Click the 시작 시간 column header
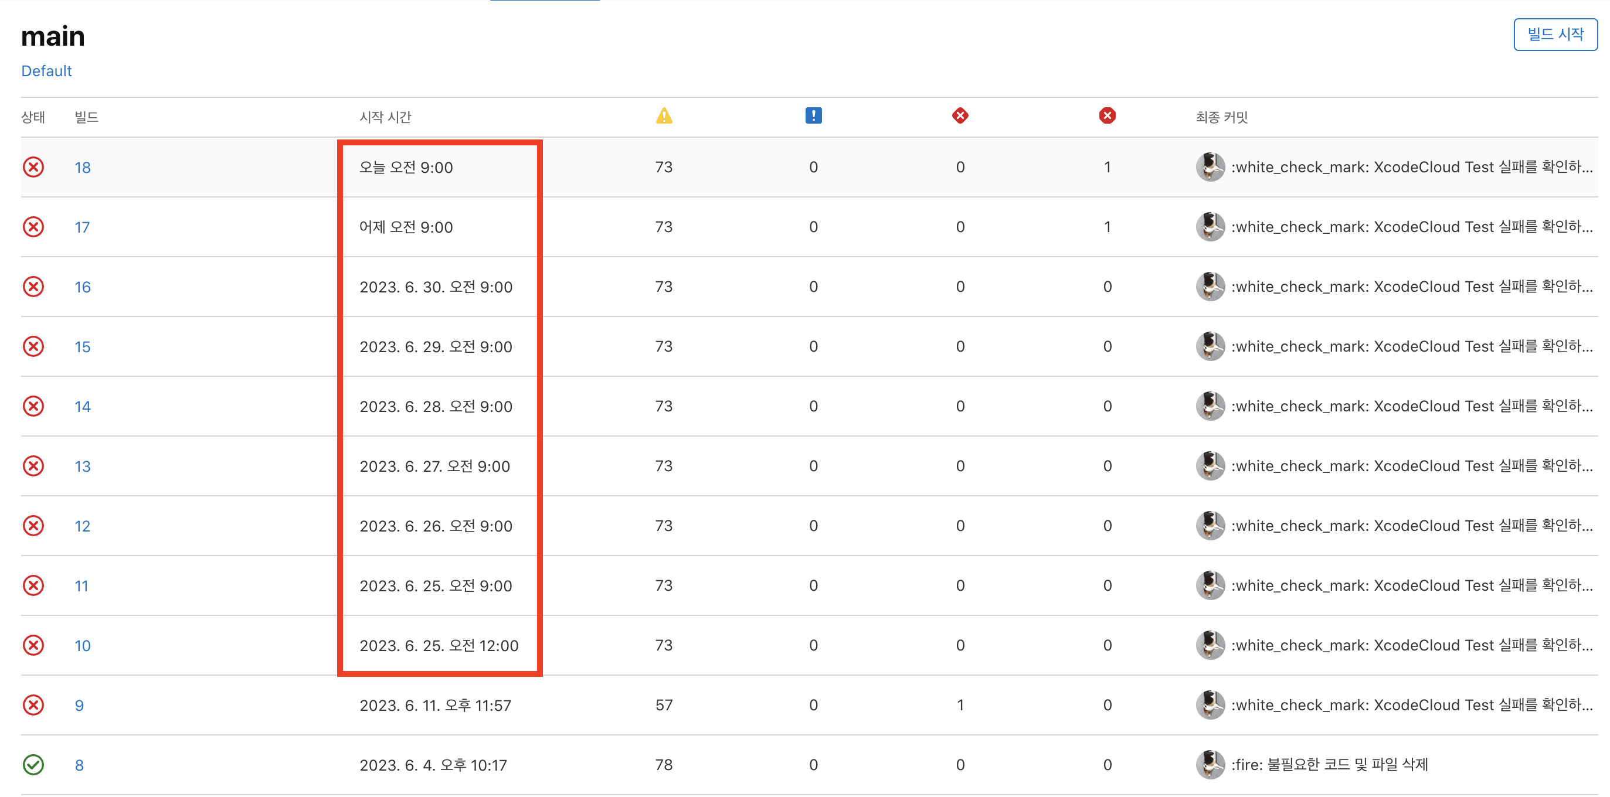Viewport: 1610px width, 797px height. point(385,117)
